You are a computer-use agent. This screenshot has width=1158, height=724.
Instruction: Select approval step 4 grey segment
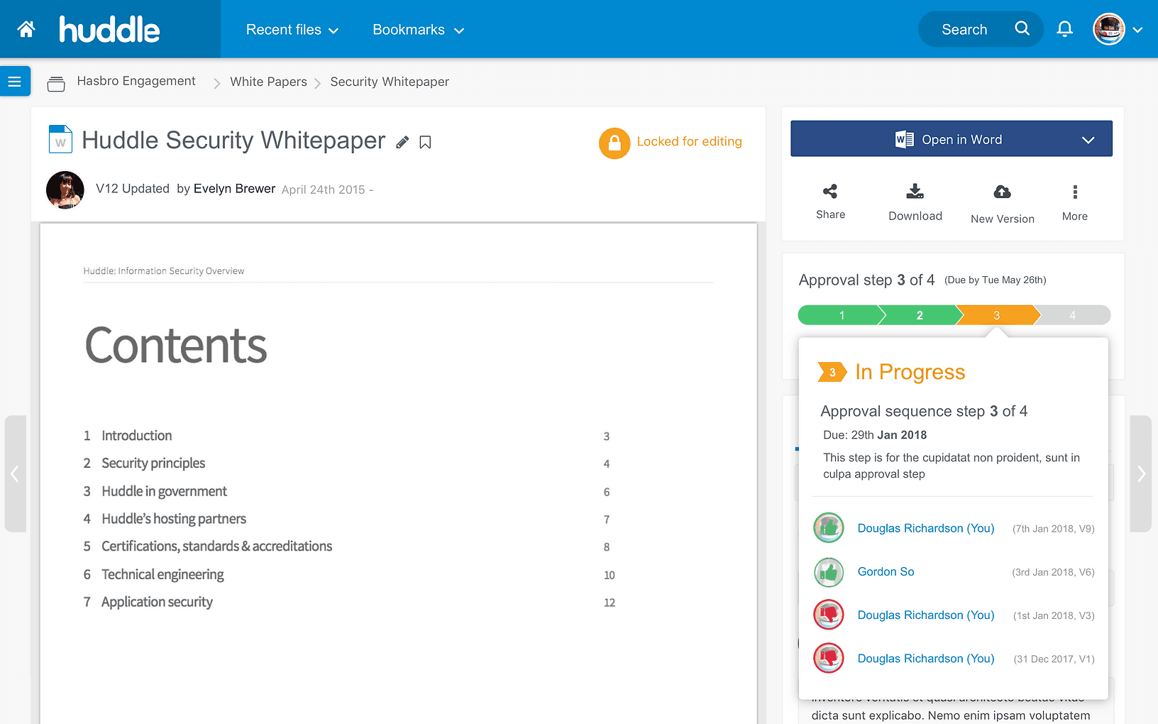(x=1073, y=315)
